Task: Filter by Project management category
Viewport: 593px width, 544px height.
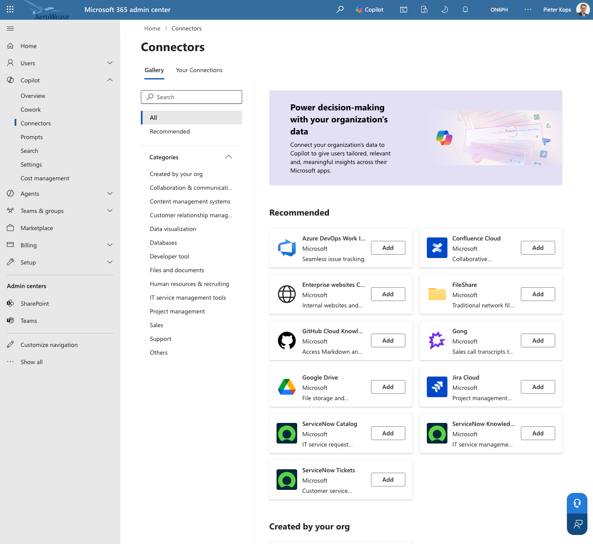Action: tap(177, 311)
